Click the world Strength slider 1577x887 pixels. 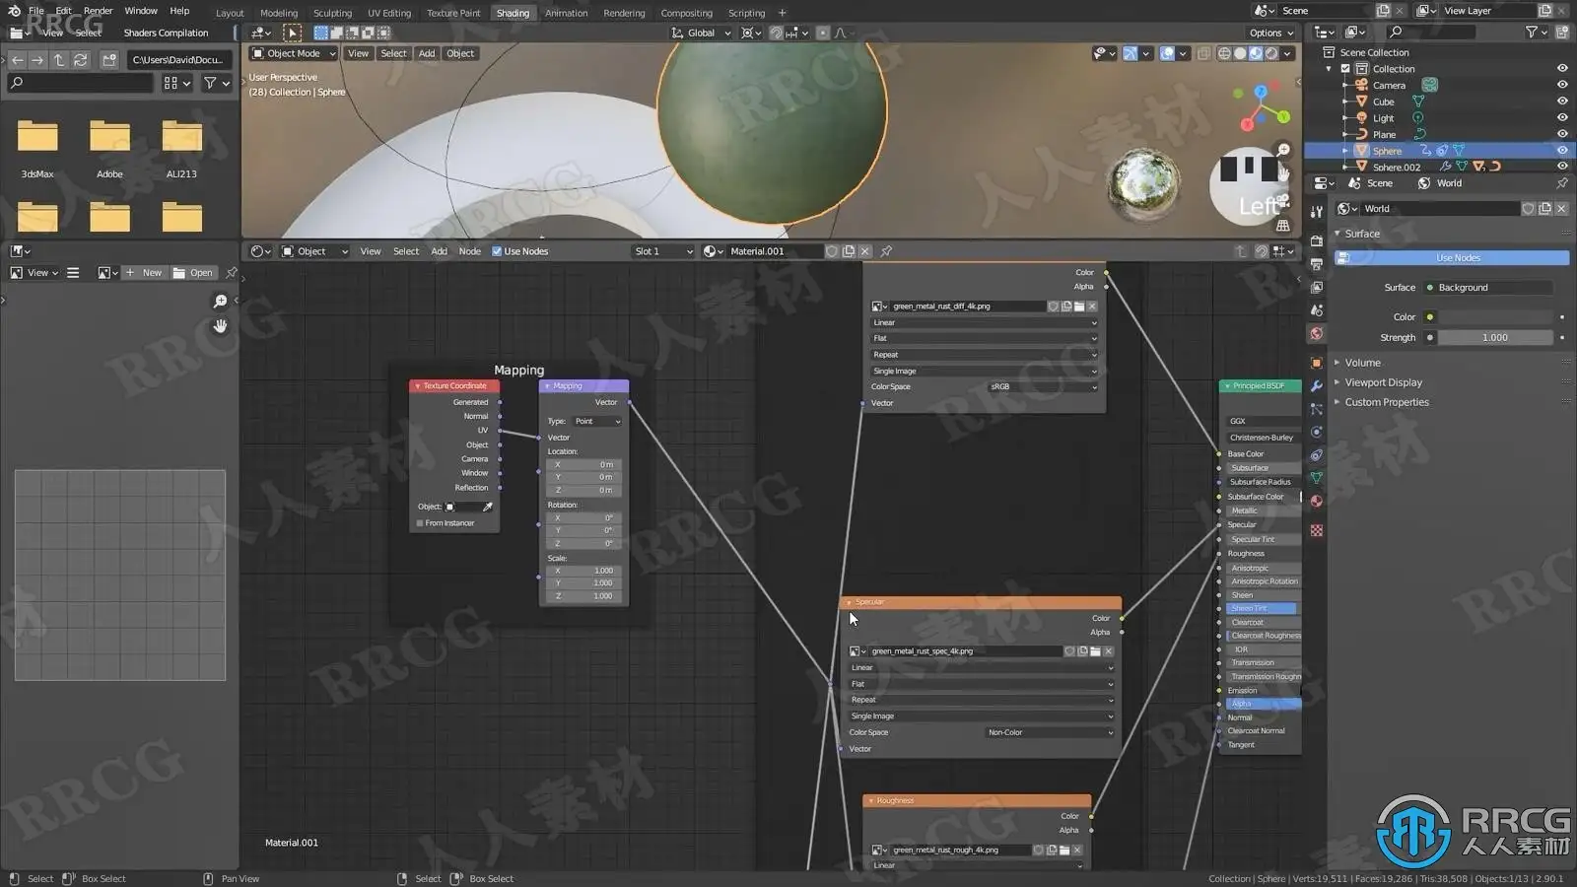(x=1495, y=337)
